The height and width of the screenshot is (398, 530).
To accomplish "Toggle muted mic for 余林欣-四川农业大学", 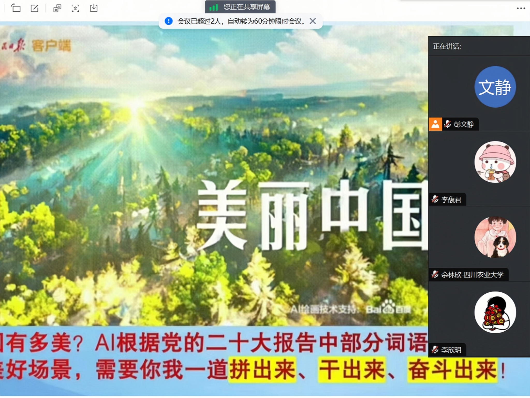I will (435, 274).
